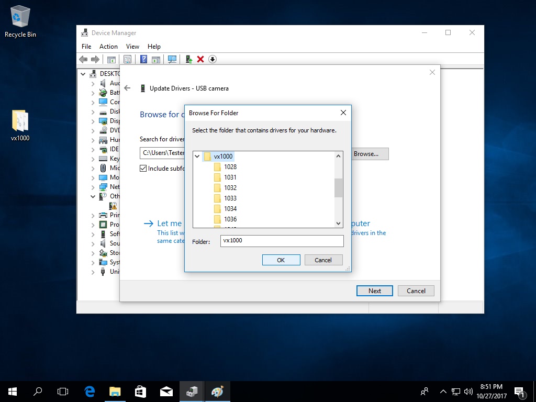The height and width of the screenshot is (402, 536).
Task: Click the Show/Hide Action Pane toolbar icon
Action: click(x=156, y=60)
